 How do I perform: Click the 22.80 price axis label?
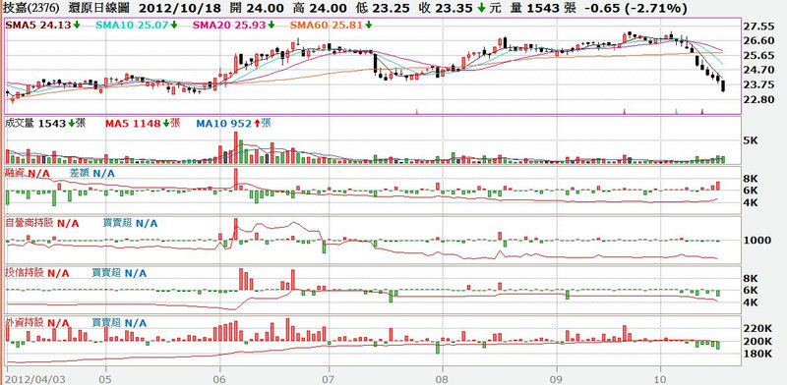pyautogui.click(x=758, y=99)
